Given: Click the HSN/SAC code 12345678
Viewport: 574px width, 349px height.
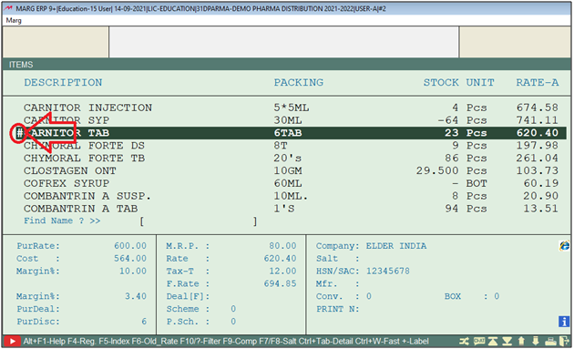Looking at the screenshot, I should click(387, 271).
